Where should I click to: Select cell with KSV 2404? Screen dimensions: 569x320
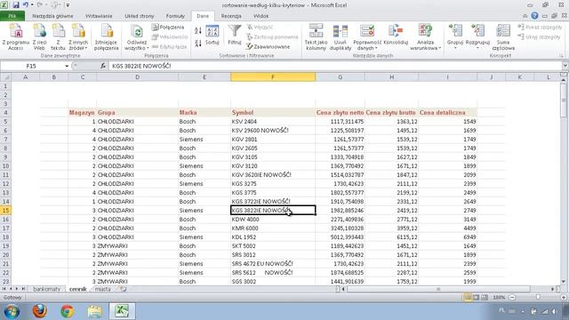273,122
